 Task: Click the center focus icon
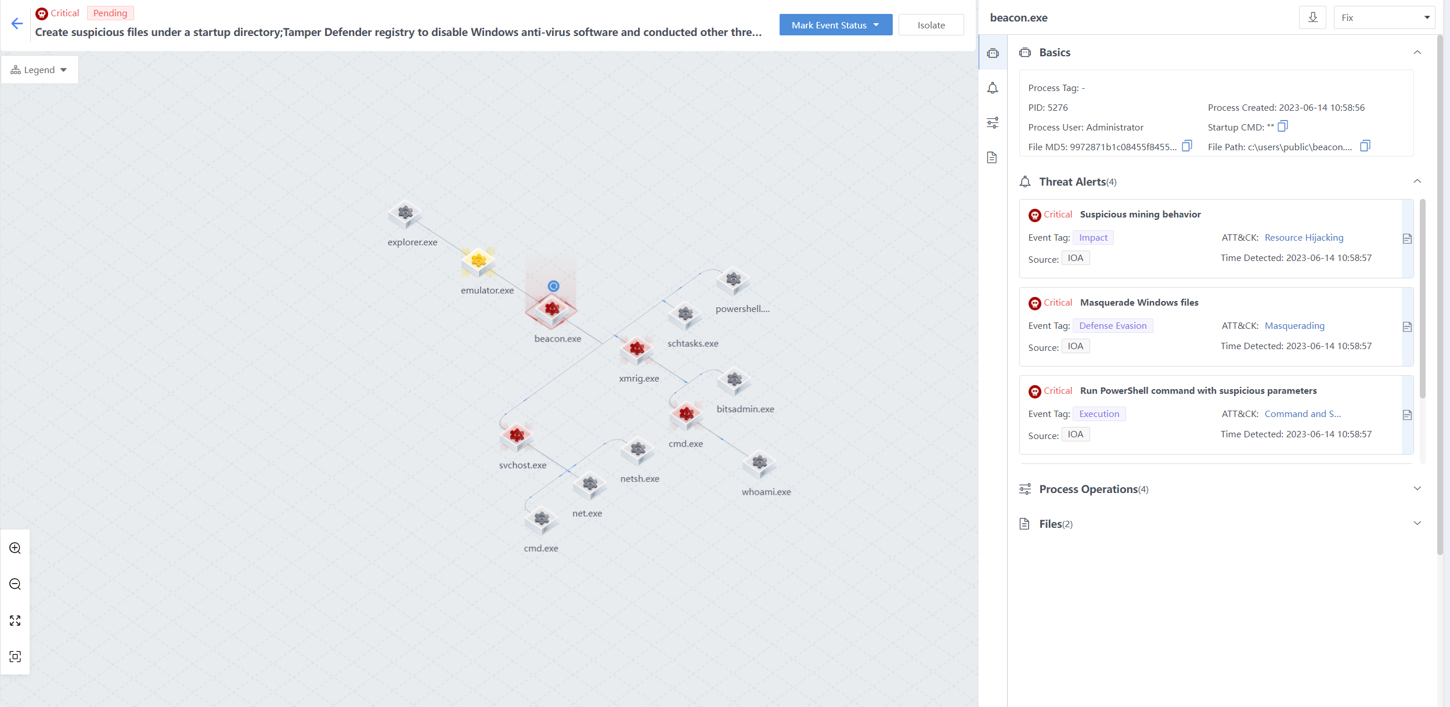pyautogui.click(x=15, y=657)
